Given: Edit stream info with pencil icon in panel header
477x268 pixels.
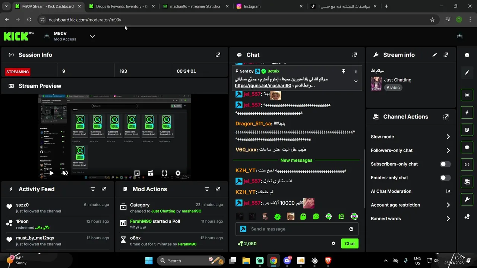Looking at the screenshot, I should (435, 55).
